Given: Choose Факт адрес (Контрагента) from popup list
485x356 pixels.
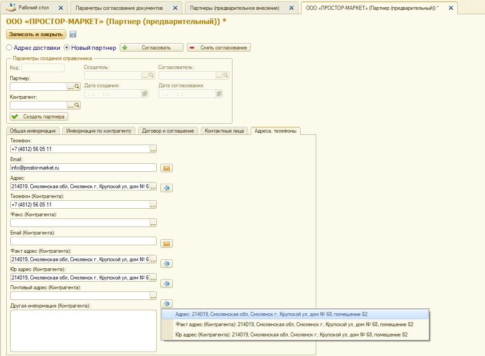Looking at the screenshot, I should (294, 324).
